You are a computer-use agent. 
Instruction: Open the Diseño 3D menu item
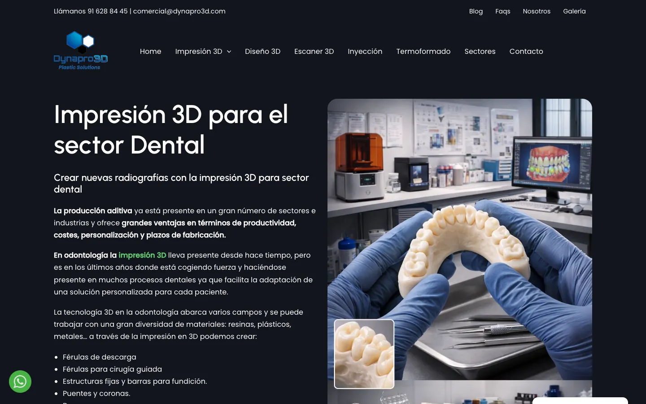click(x=262, y=51)
